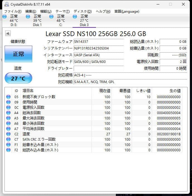Click the status orb for attribute 05
The height and width of the screenshot is (196, 192).
click(x=8, y=97)
